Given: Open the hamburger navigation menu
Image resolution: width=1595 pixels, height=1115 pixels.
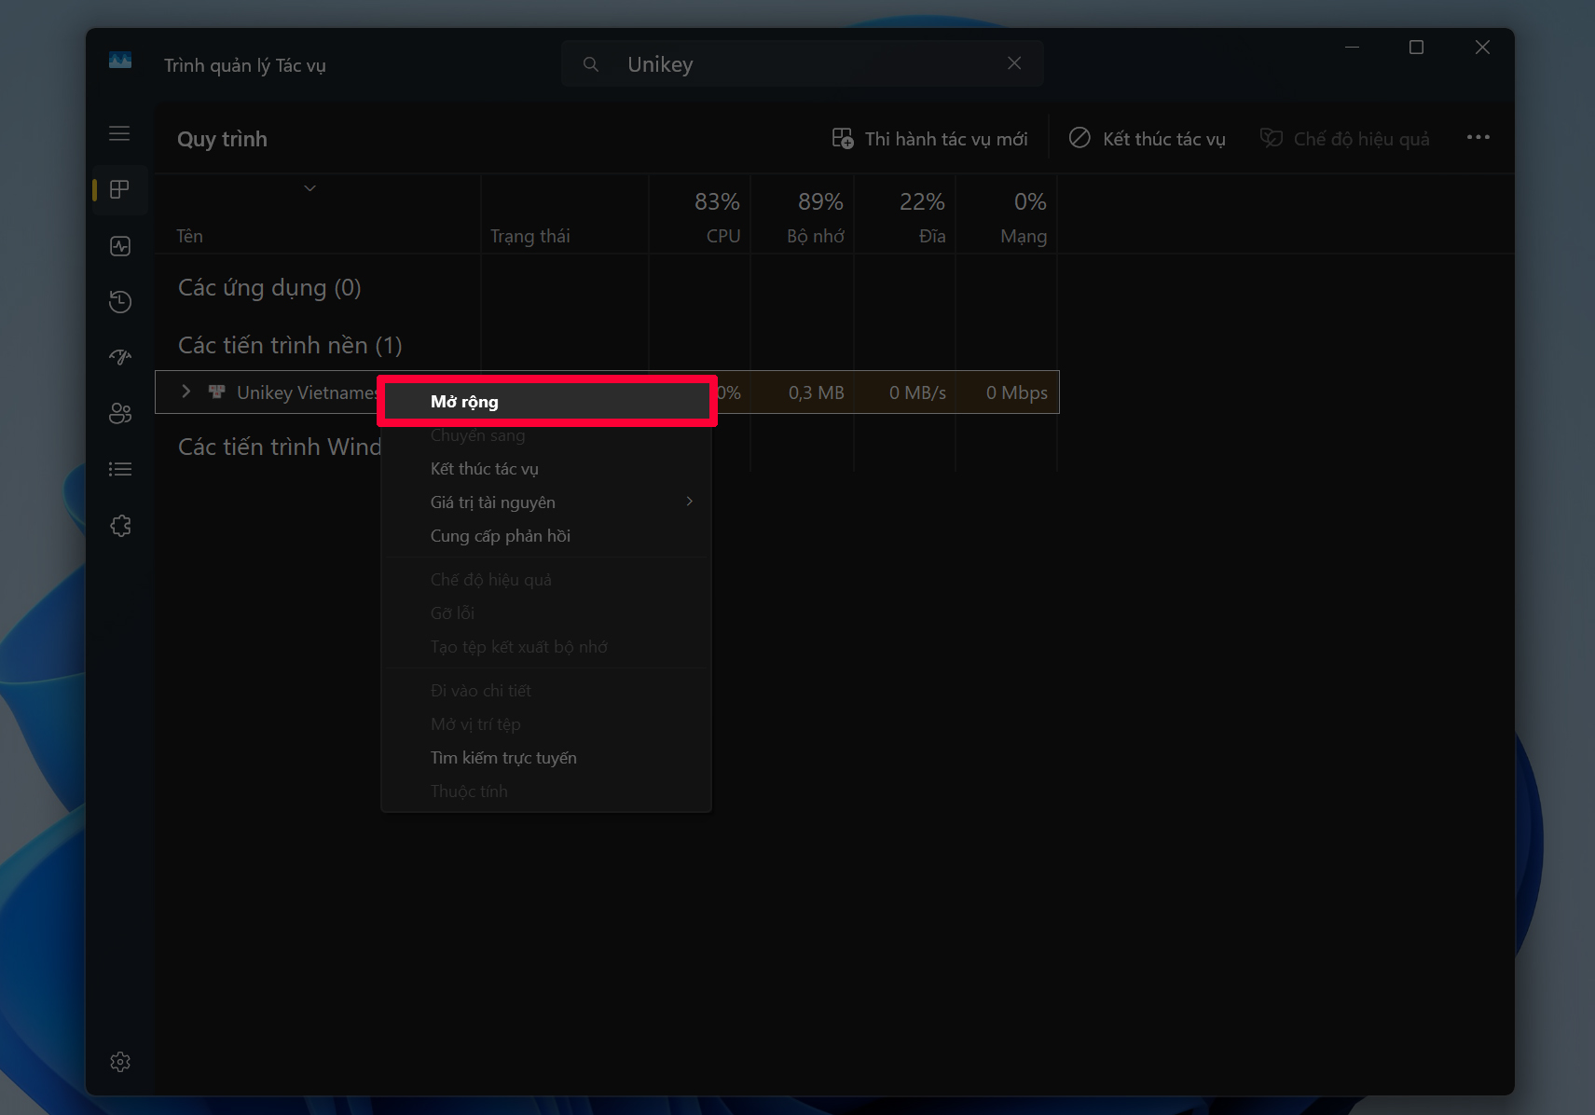Looking at the screenshot, I should pyautogui.click(x=119, y=133).
